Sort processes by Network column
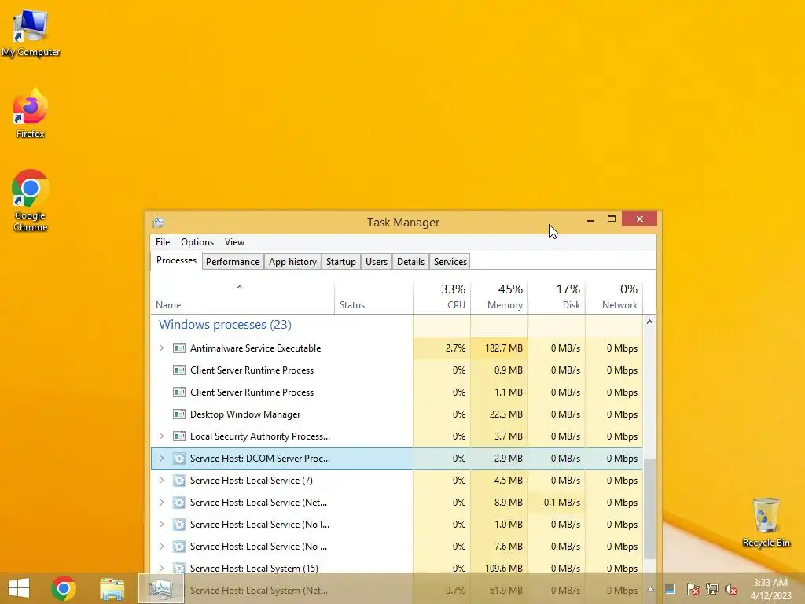805x604 pixels. (614, 296)
